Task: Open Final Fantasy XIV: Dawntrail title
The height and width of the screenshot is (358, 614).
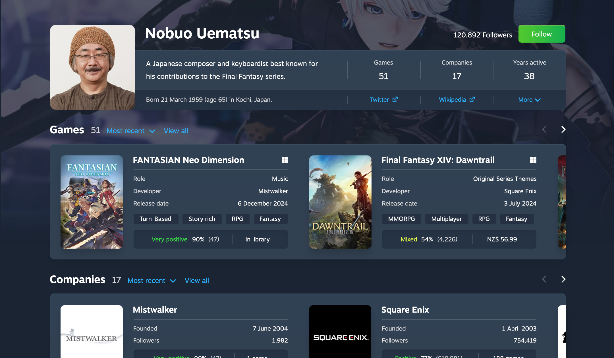Action: [438, 160]
